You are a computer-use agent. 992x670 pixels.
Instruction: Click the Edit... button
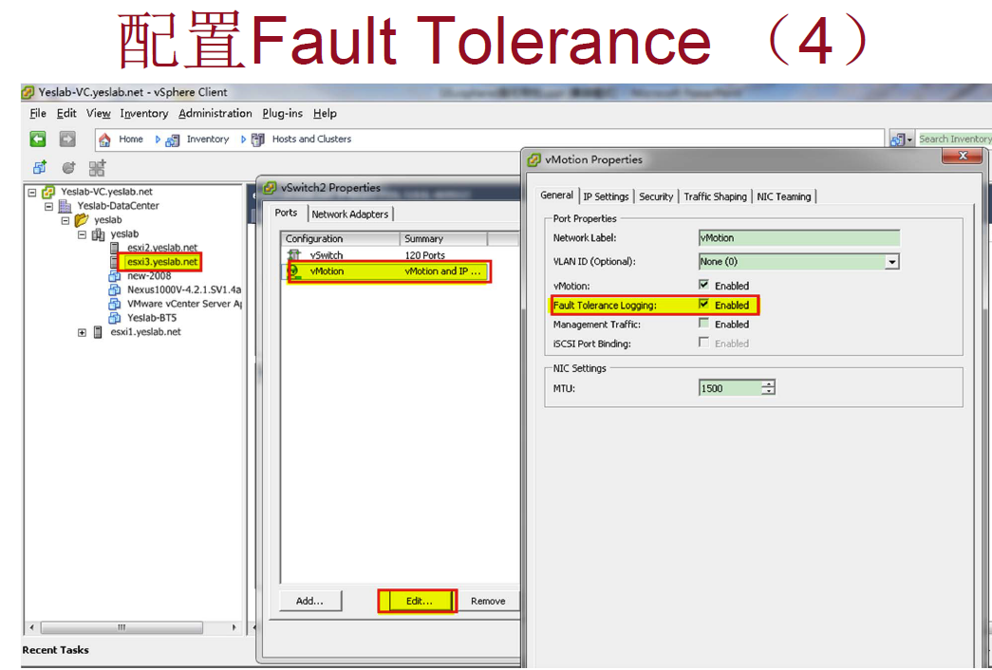click(x=419, y=601)
